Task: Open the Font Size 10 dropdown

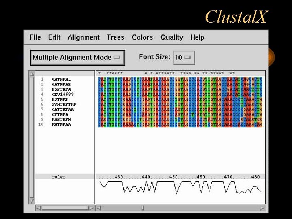Action: [184, 58]
